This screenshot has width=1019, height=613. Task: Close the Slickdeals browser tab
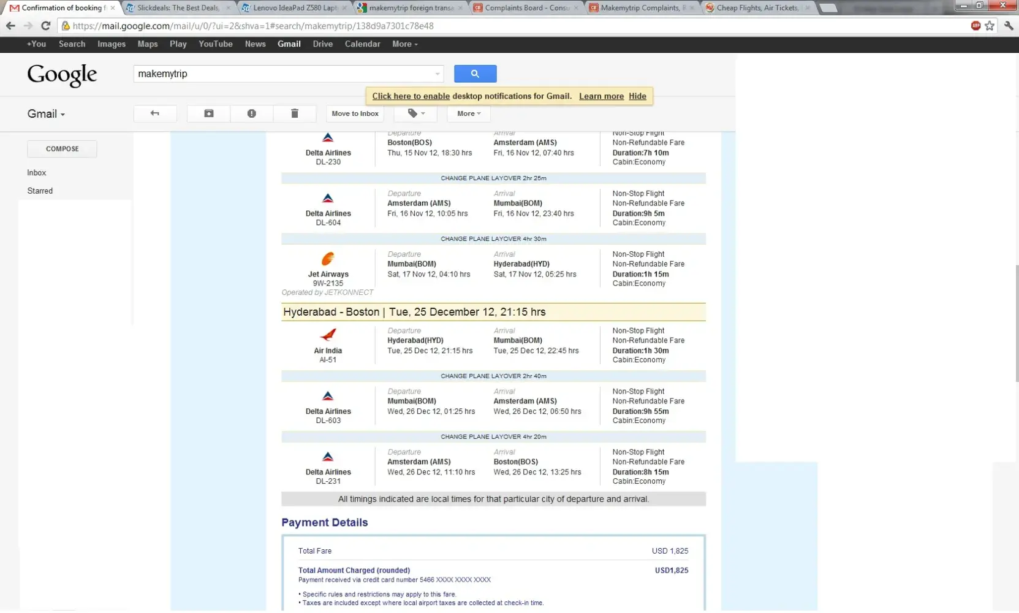(229, 8)
